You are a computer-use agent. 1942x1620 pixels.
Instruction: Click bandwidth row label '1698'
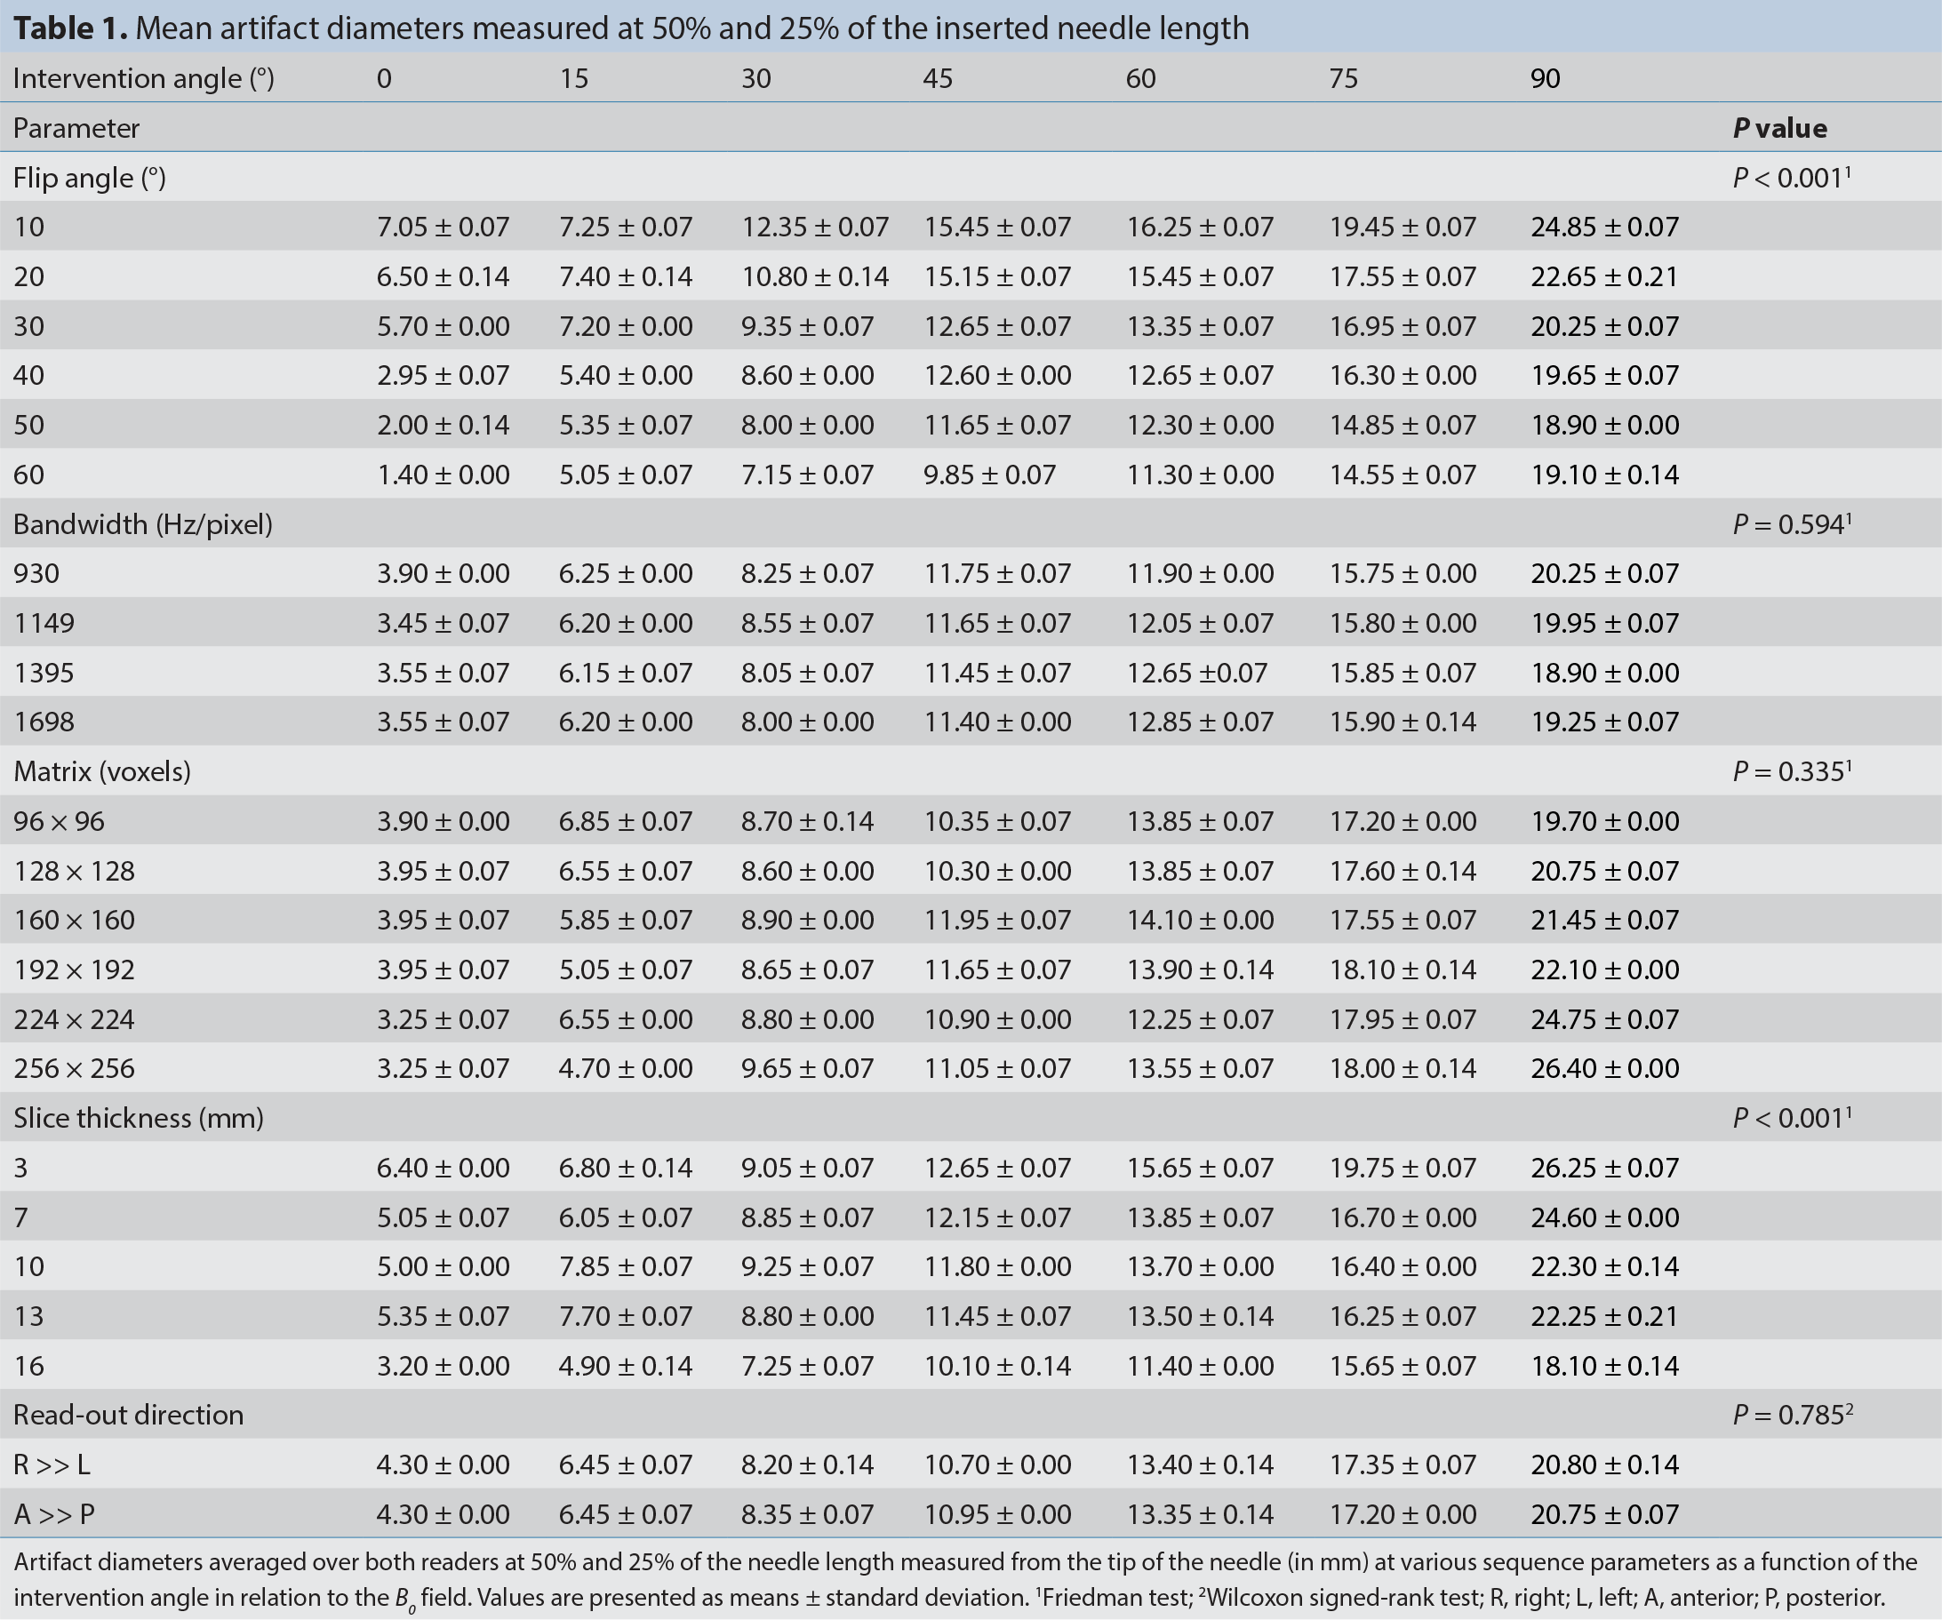coord(44,722)
